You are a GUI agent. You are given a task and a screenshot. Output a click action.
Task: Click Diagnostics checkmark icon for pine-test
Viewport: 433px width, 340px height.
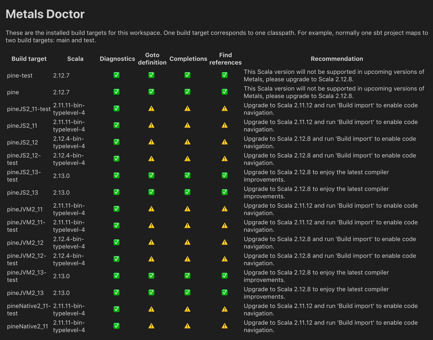tap(117, 75)
